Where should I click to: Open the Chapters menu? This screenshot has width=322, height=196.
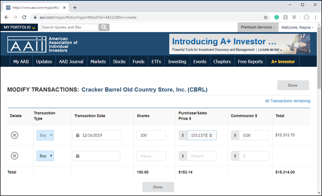pyautogui.click(x=222, y=61)
